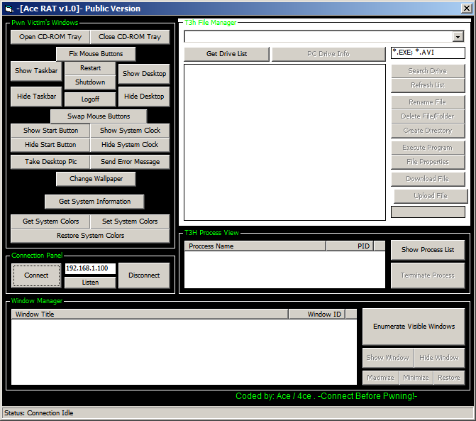Click the app icon in the title bar

9,9
